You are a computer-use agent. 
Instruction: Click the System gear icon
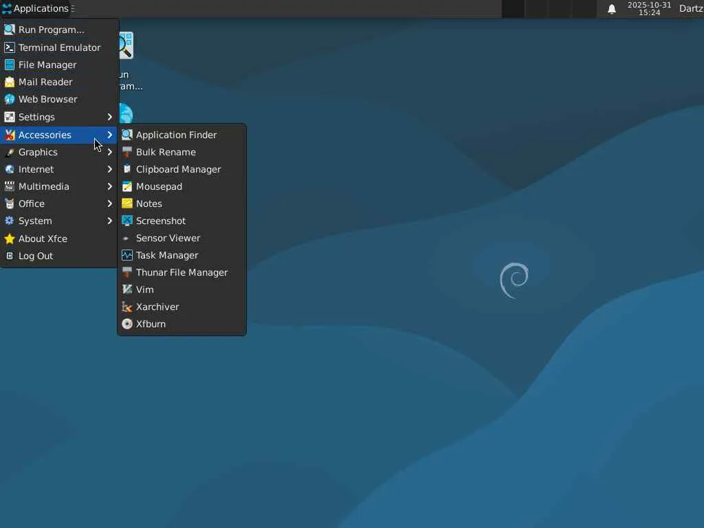point(10,221)
